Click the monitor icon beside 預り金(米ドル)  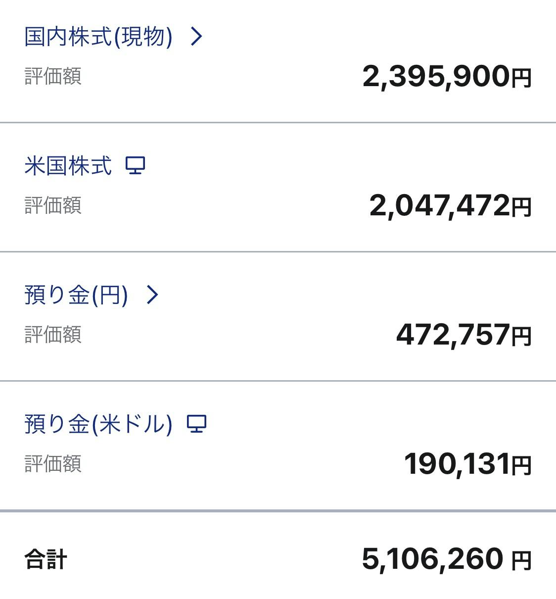(196, 424)
